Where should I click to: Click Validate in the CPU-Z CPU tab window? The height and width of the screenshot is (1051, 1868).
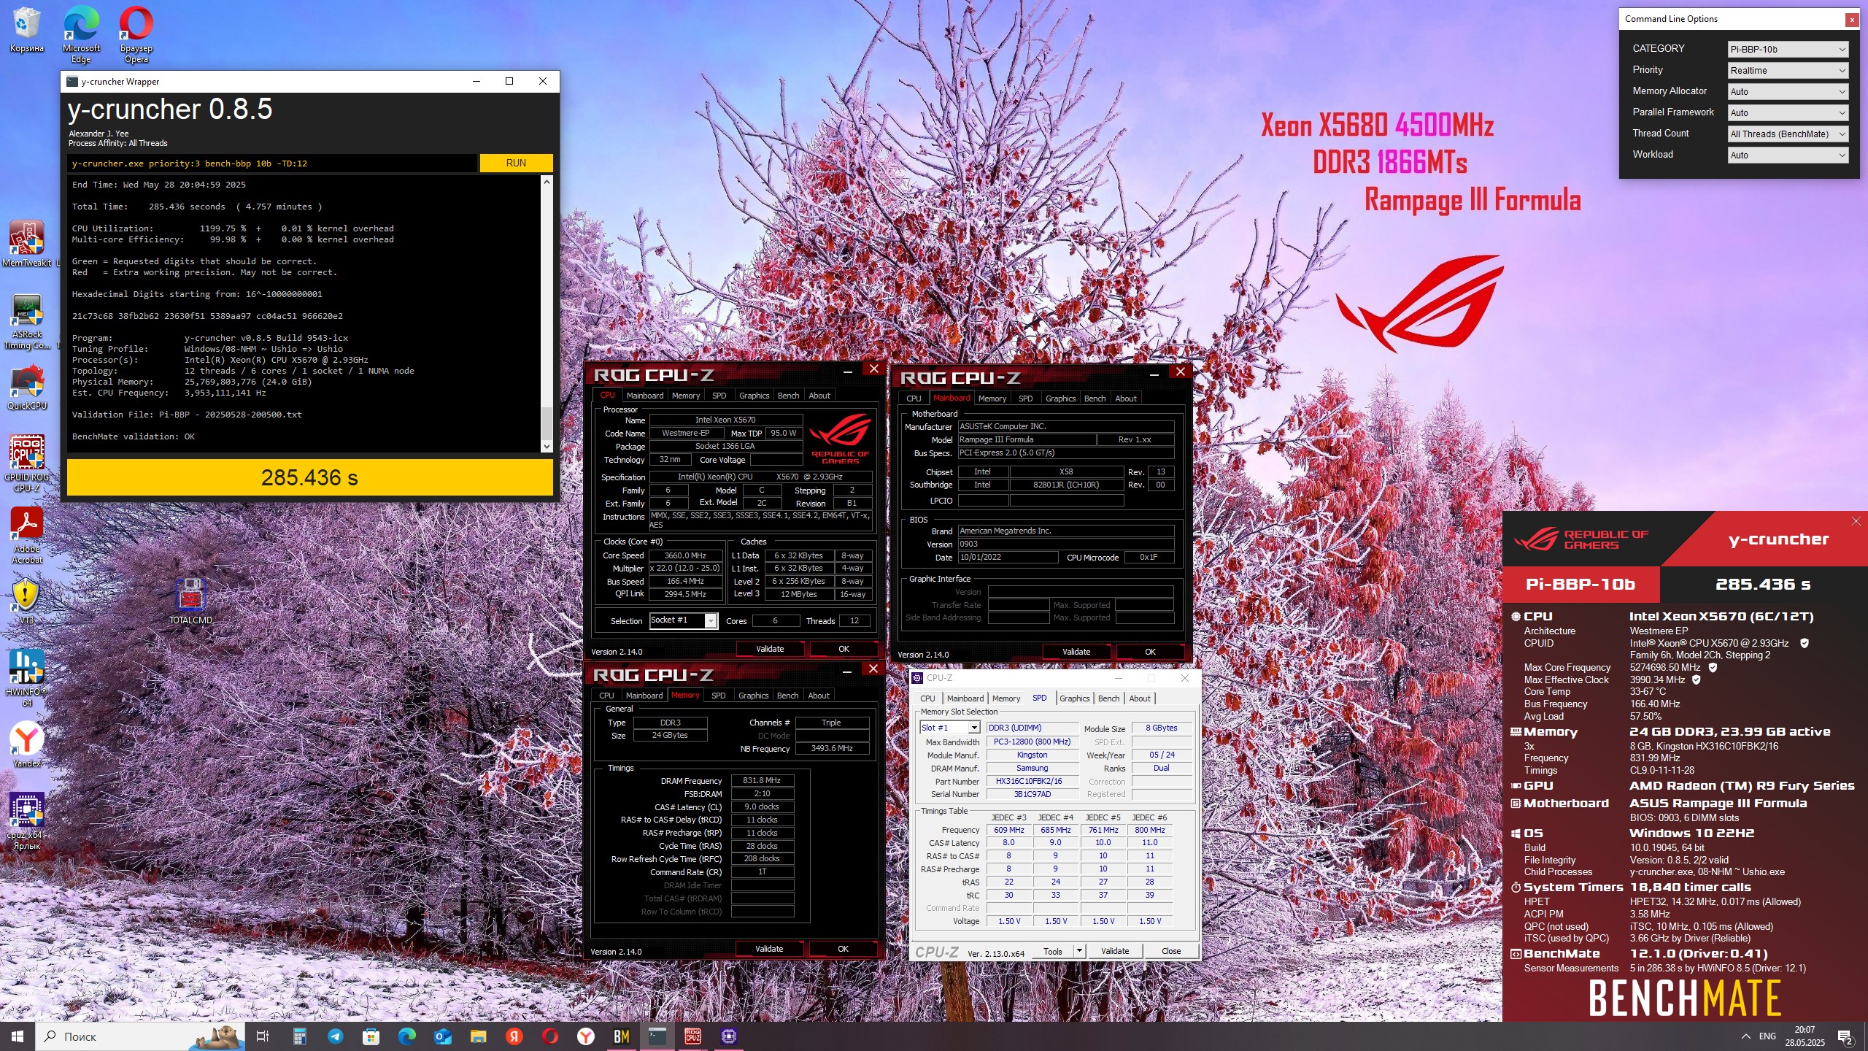pos(770,649)
